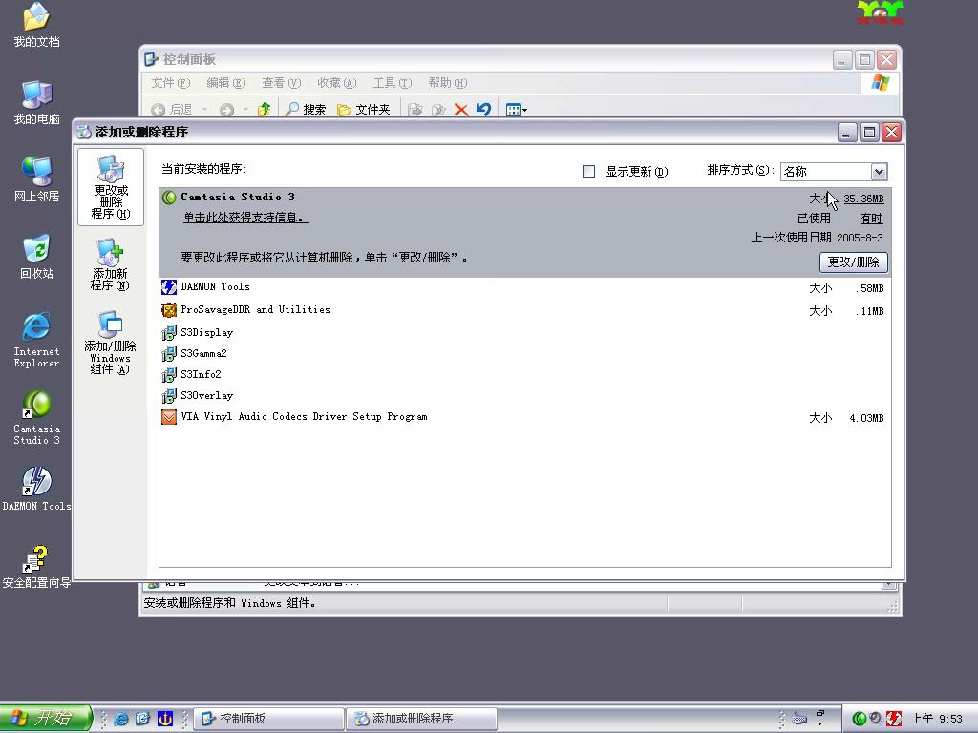
Task: Click the Forward arrow in Control Panel toolbar
Action: pos(226,110)
